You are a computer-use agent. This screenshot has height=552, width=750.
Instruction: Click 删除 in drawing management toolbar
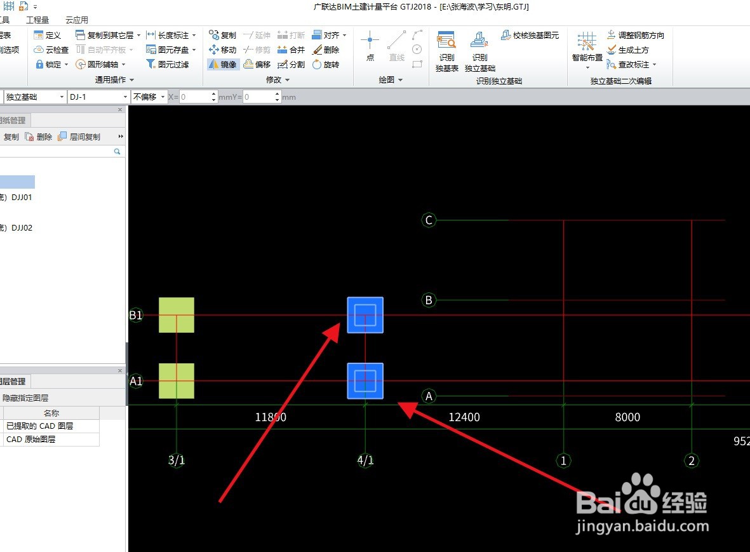[39, 137]
